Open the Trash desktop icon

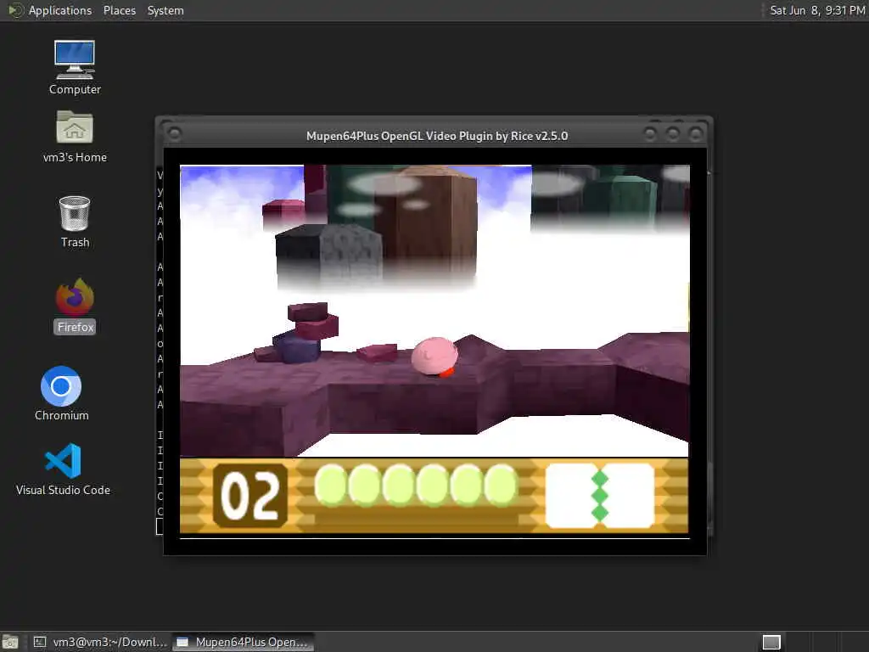click(x=75, y=222)
